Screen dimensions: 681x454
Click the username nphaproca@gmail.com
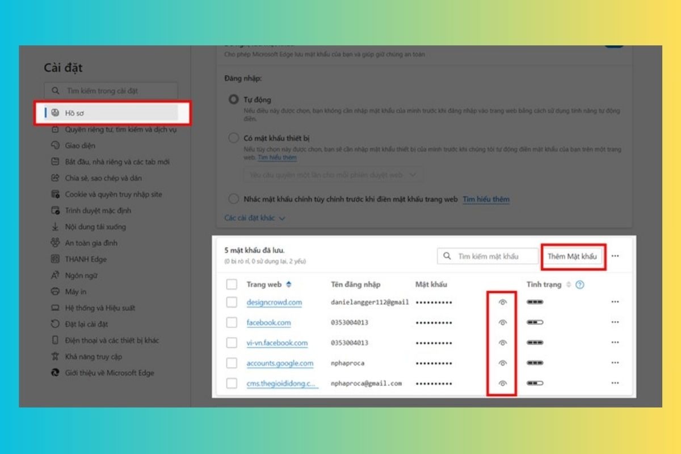(x=366, y=383)
